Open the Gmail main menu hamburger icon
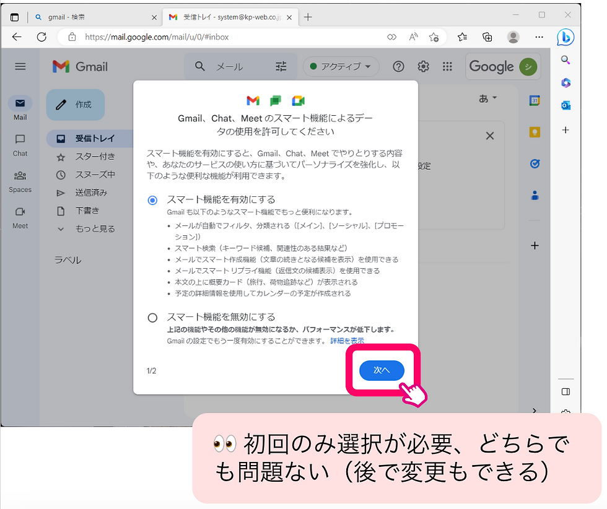Image resolution: width=607 pixels, height=509 pixels. coord(20,67)
